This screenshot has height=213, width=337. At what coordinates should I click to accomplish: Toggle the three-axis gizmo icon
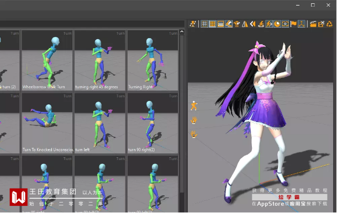coord(302,24)
